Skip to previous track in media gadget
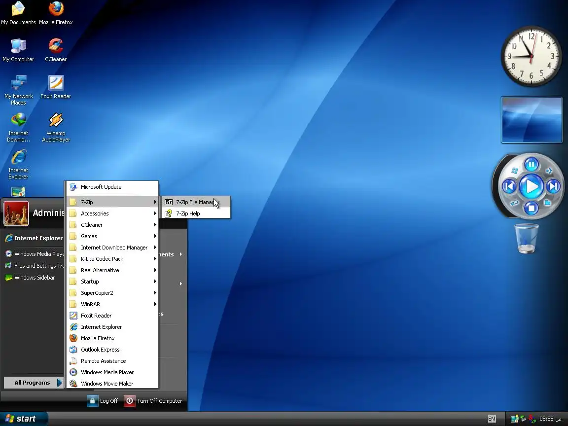Viewport: 568px width, 426px height. (x=509, y=186)
